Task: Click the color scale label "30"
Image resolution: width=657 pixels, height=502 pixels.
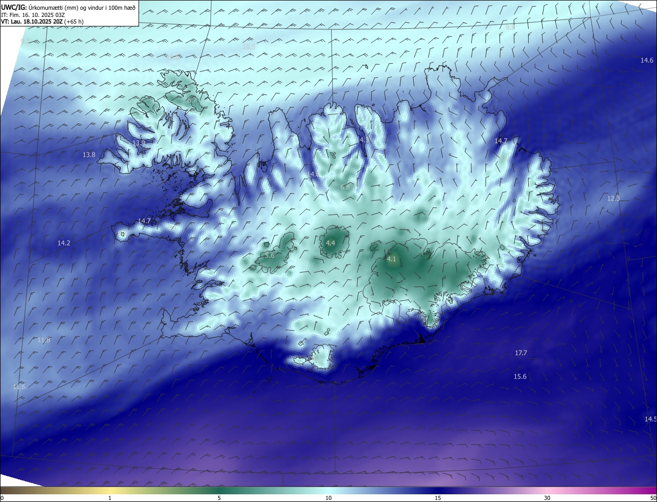Action: pos(547,498)
